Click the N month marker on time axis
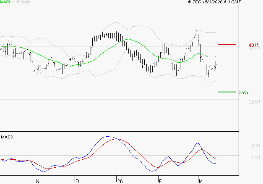Viewport: 263px width, 184px height. click(x=37, y=181)
